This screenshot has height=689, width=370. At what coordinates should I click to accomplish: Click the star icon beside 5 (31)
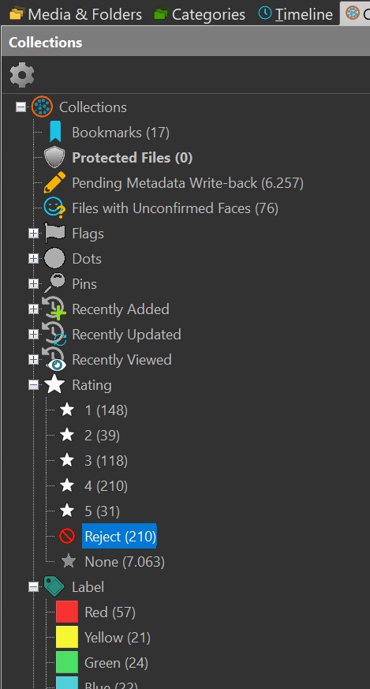(67, 511)
